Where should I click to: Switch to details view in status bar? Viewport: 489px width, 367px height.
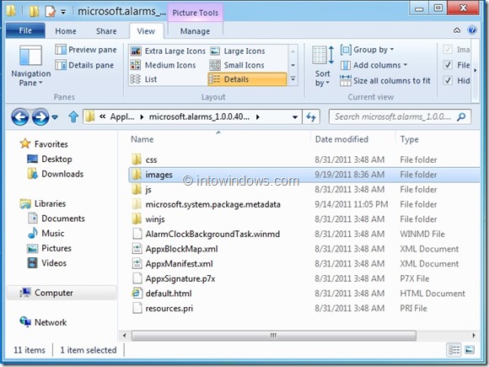pos(454,350)
